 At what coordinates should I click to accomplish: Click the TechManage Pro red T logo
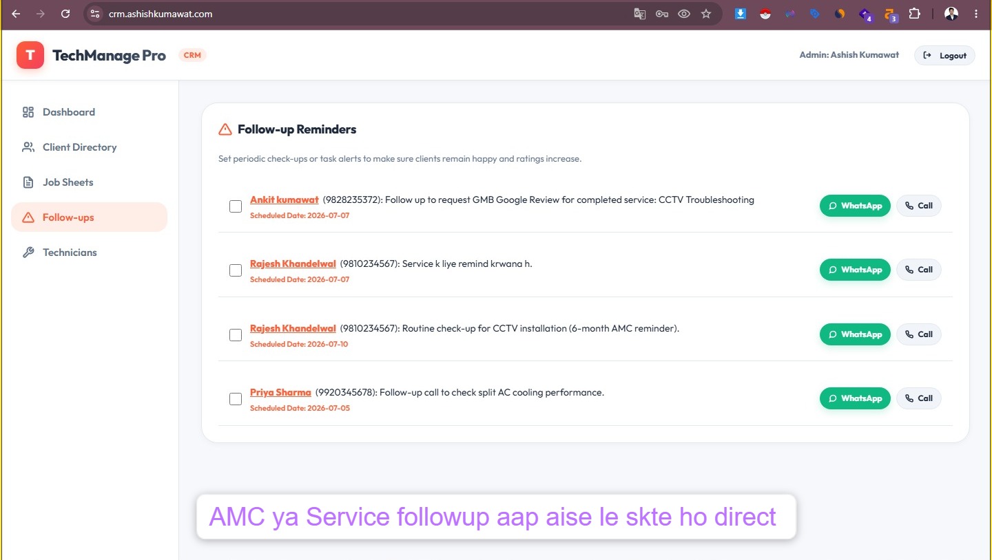click(30, 55)
